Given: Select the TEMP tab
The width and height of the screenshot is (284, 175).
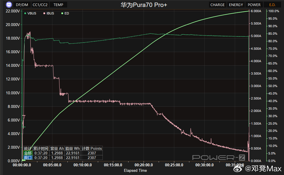Looking at the screenshot, I should pos(58,5).
